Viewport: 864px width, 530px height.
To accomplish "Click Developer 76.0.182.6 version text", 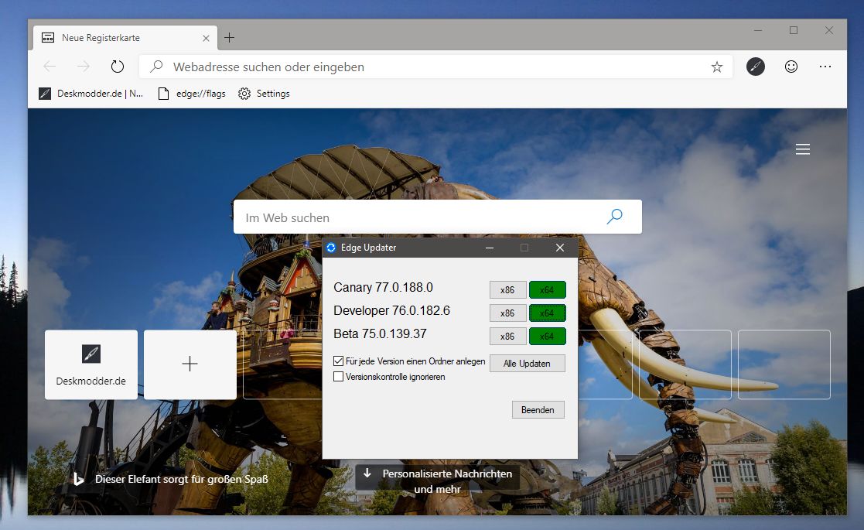I will click(x=391, y=311).
